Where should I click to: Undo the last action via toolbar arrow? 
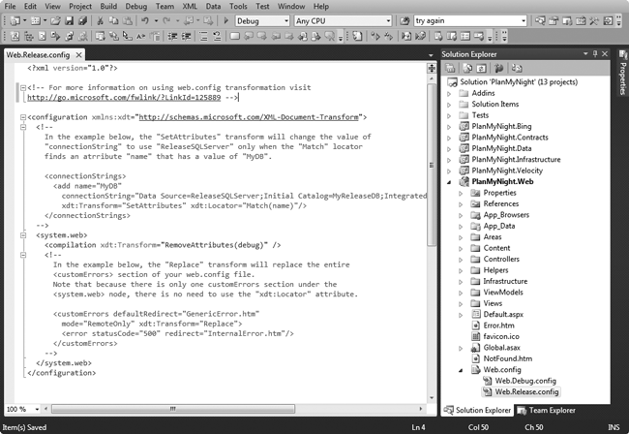145,21
